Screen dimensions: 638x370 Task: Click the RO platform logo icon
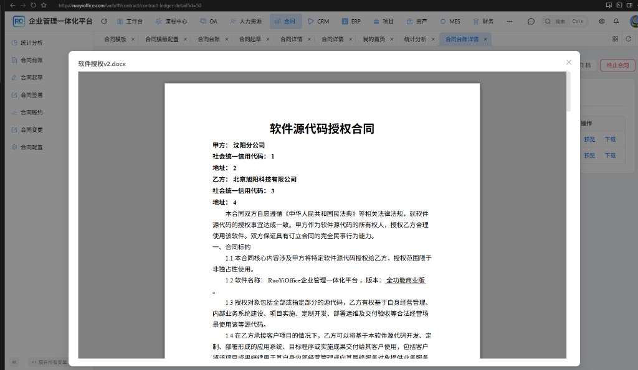click(19, 21)
